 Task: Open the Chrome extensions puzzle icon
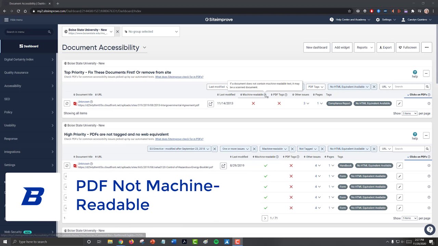point(413,11)
